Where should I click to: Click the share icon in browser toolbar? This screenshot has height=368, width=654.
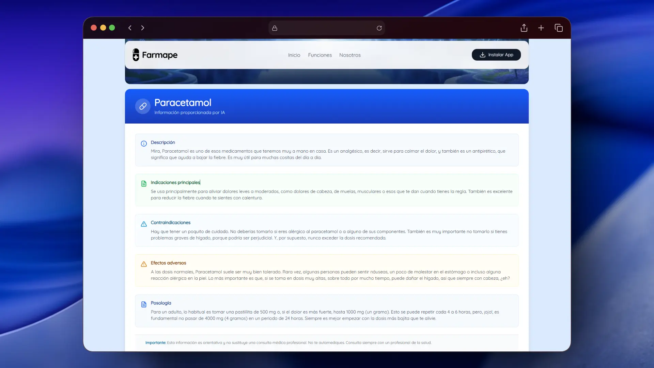point(524,28)
